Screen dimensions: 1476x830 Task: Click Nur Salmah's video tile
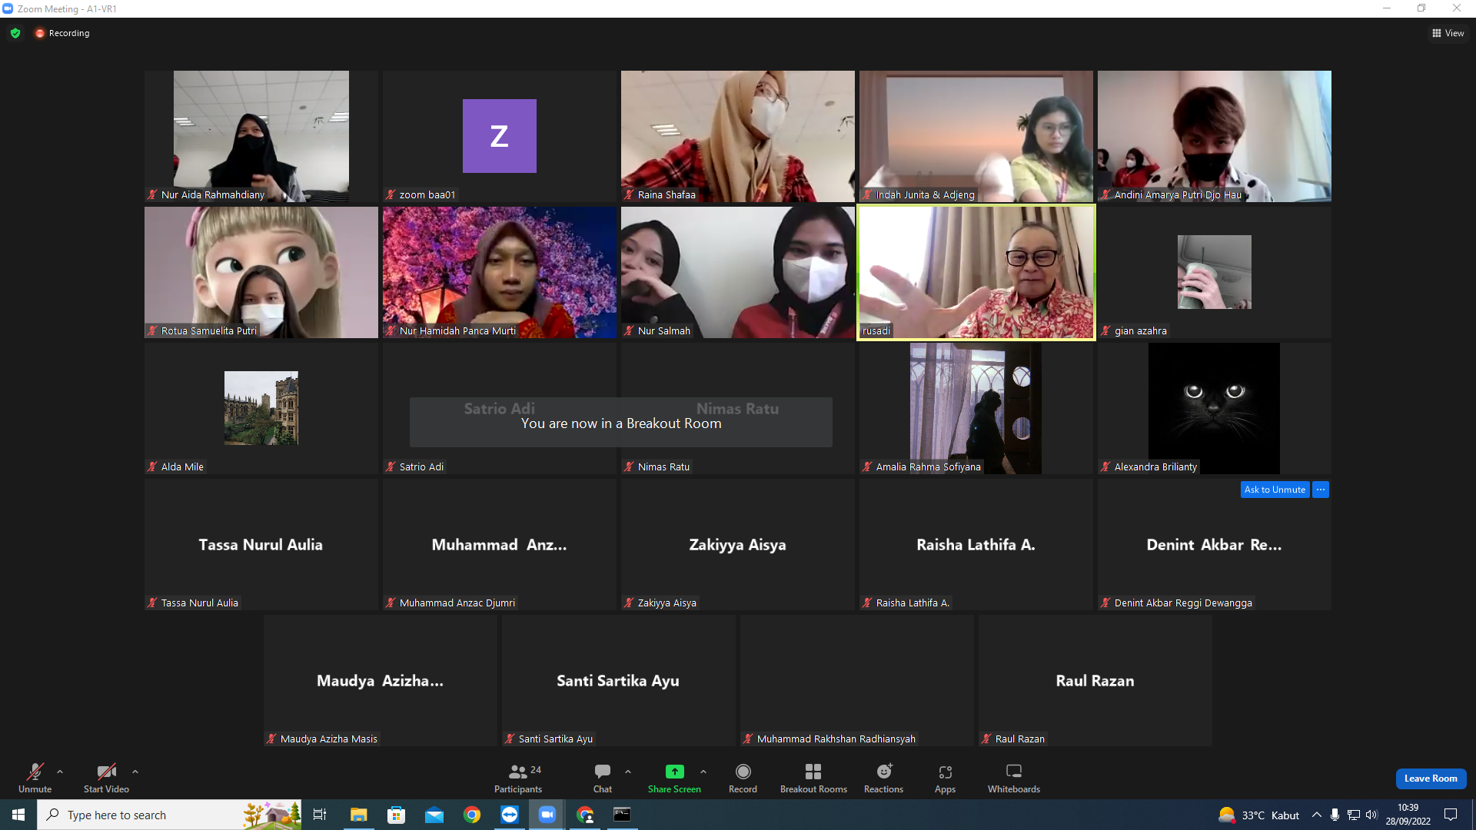[x=738, y=272]
